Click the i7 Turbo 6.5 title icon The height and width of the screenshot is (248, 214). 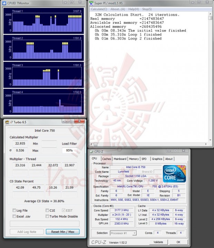[7, 122]
